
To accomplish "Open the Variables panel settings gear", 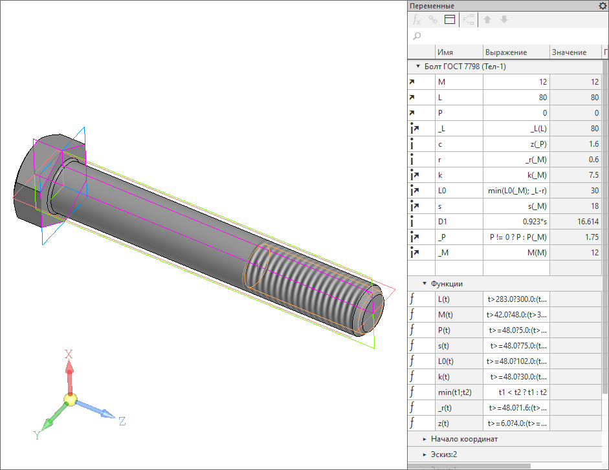I will 603,6.
